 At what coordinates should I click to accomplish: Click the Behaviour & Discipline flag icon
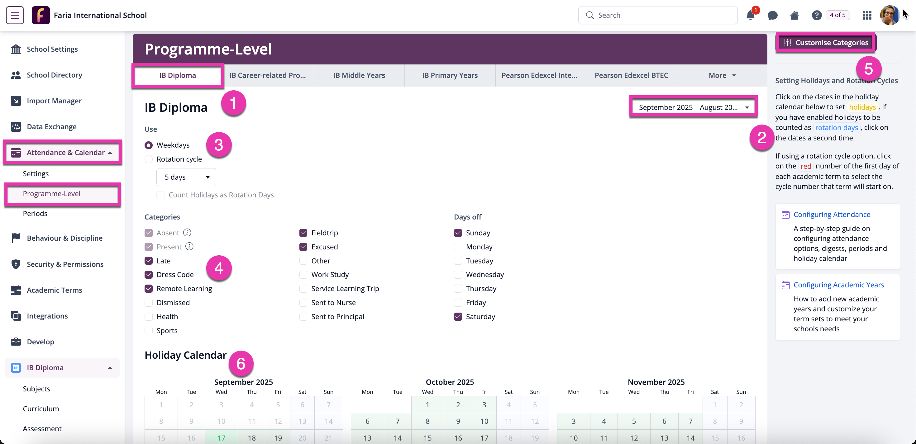pyautogui.click(x=16, y=238)
